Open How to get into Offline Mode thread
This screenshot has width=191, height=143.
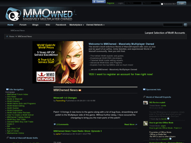[161, 123]
